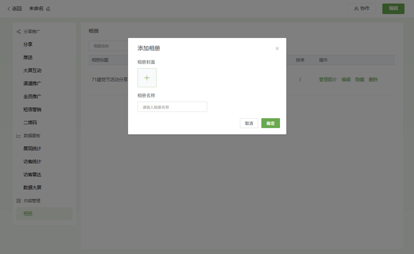Open the 协作 collaboration button
This screenshot has height=254, width=414.
point(362,9)
